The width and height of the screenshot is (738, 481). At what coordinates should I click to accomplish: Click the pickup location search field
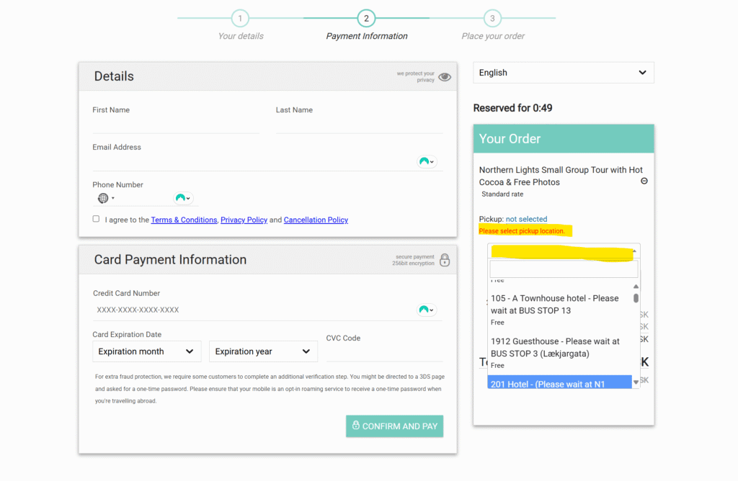tap(564, 269)
